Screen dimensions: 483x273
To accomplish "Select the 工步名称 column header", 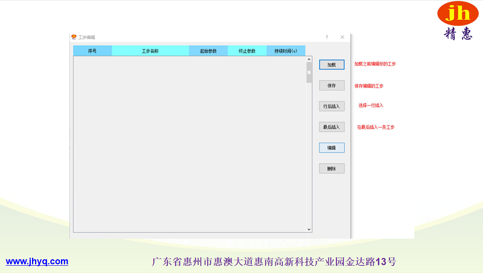I will click(150, 51).
